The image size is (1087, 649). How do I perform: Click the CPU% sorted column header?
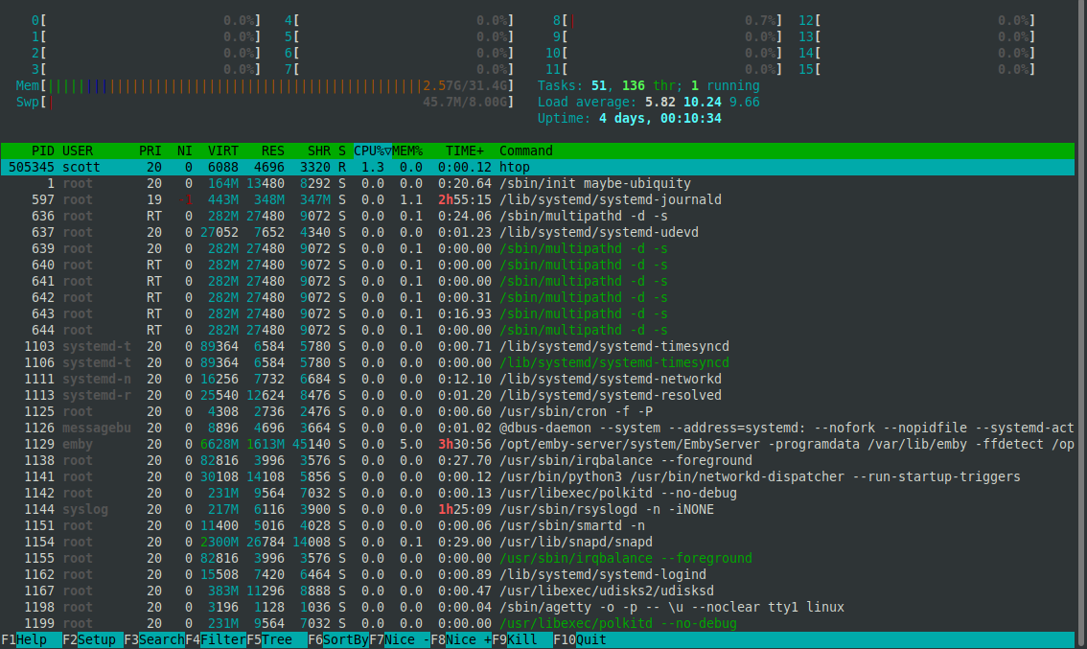click(x=372, y=151)
